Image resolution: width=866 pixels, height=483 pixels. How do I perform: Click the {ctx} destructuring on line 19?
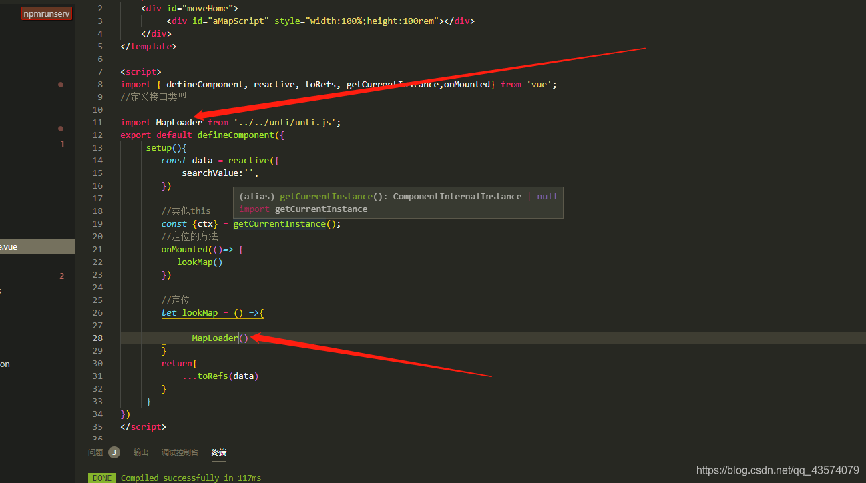coord(205,224)
